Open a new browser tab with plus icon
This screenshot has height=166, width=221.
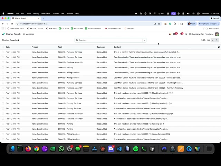pyautogui.click(x=43, y=18)
